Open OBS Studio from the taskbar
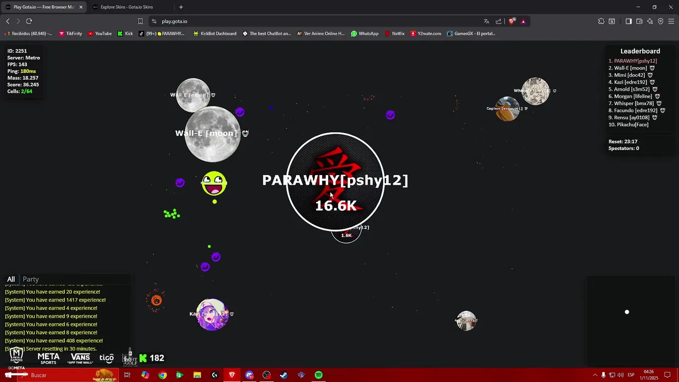 coord(266,375)
